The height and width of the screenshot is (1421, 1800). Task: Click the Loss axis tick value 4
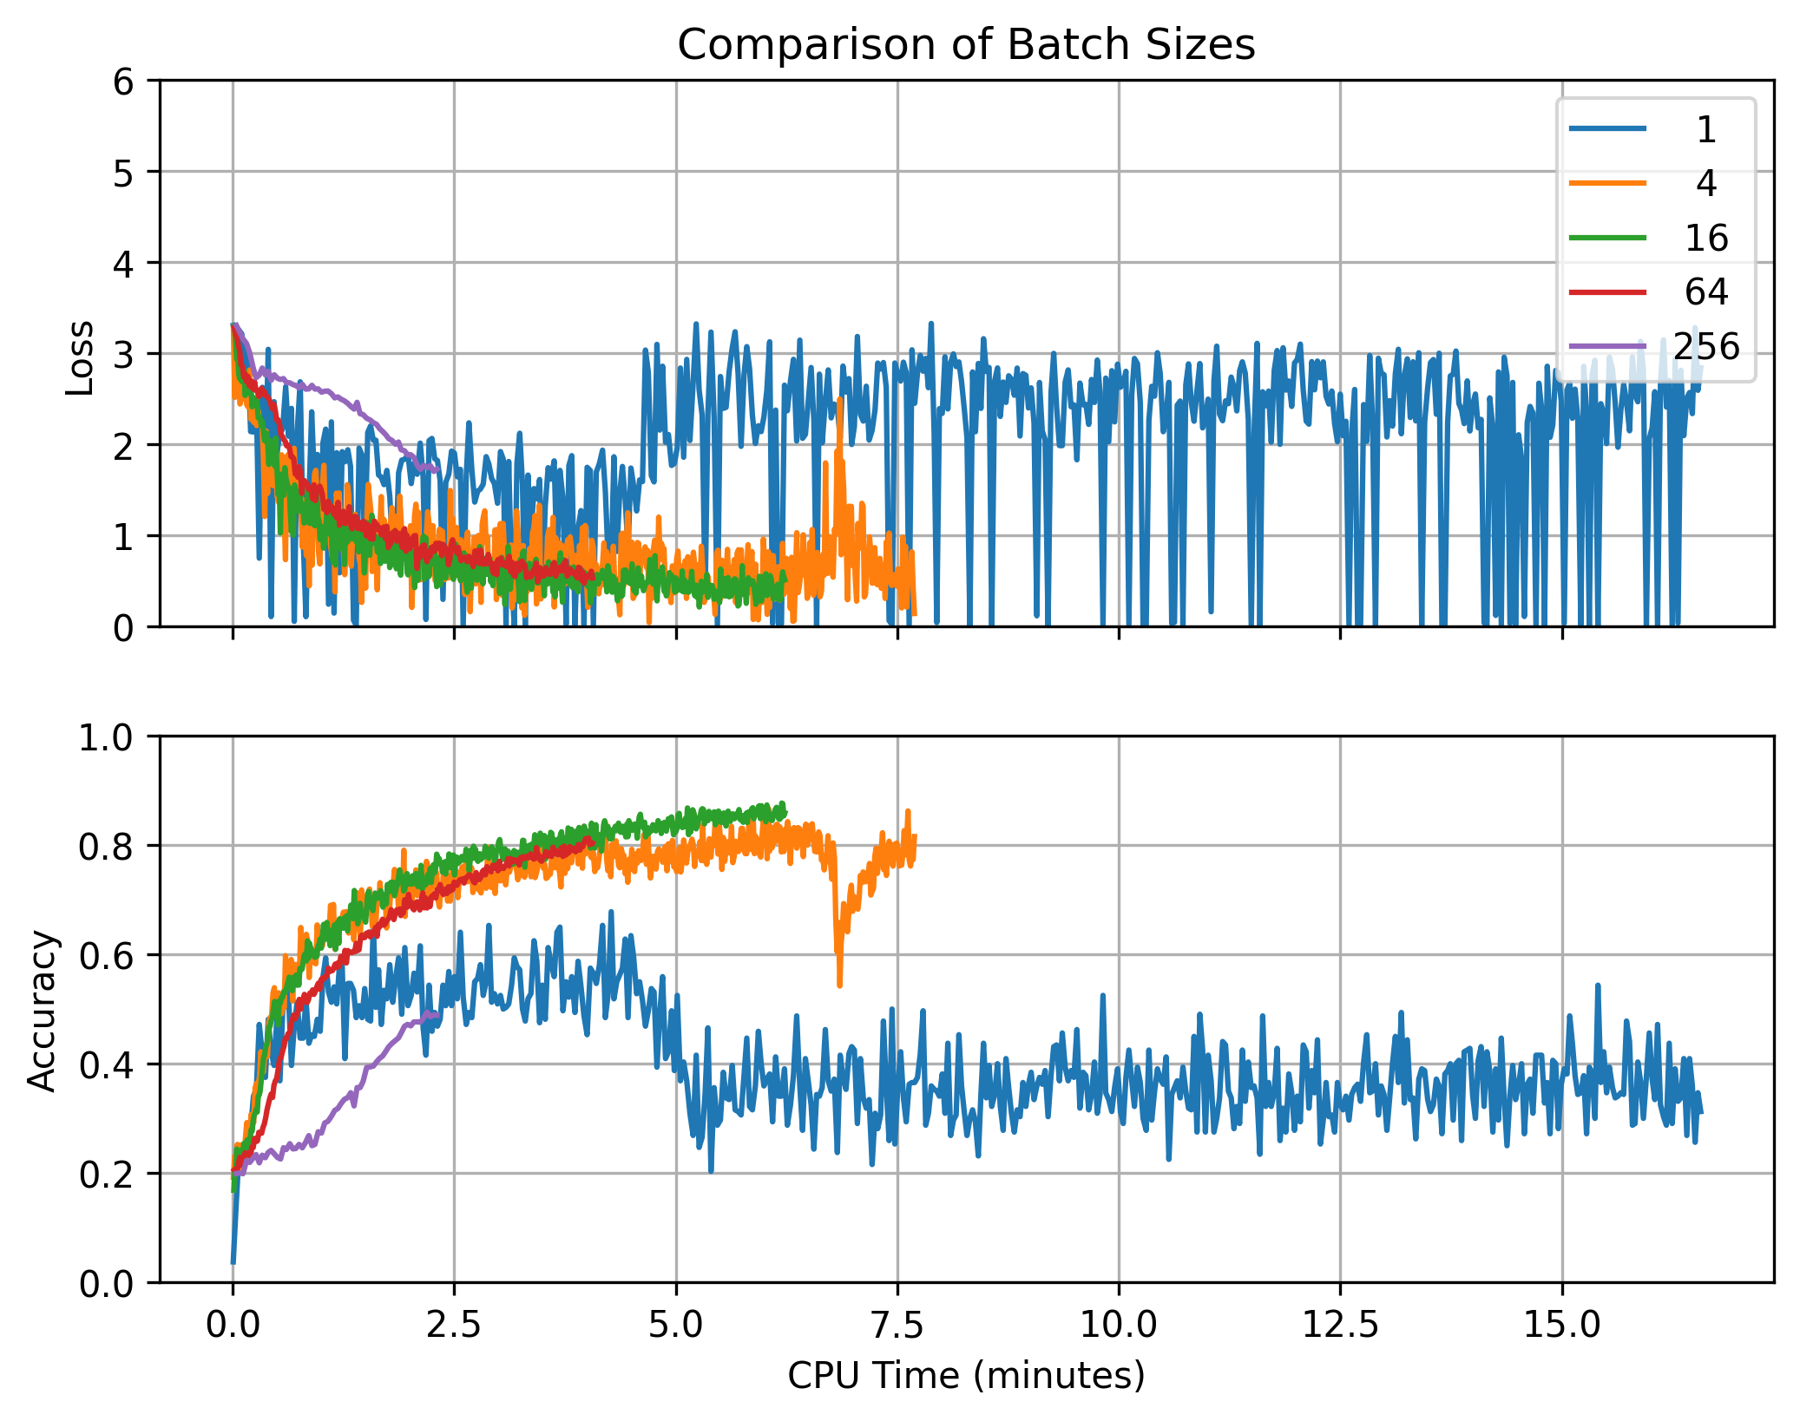pos(124,264)
